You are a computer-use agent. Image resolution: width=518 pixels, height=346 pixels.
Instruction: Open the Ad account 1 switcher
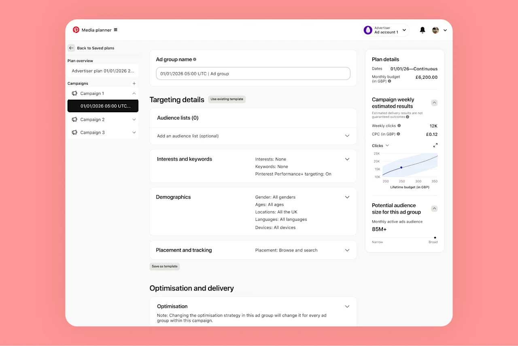click(385, 30)
